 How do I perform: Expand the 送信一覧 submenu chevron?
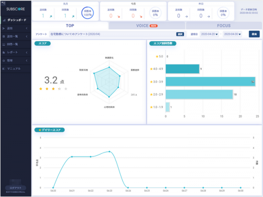[27, 36]
